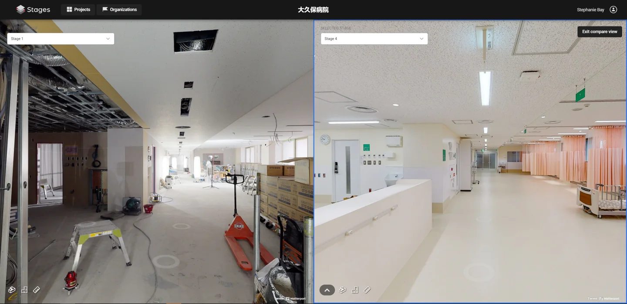
Task: Open user account profile icon
Action: click(613, 10)
